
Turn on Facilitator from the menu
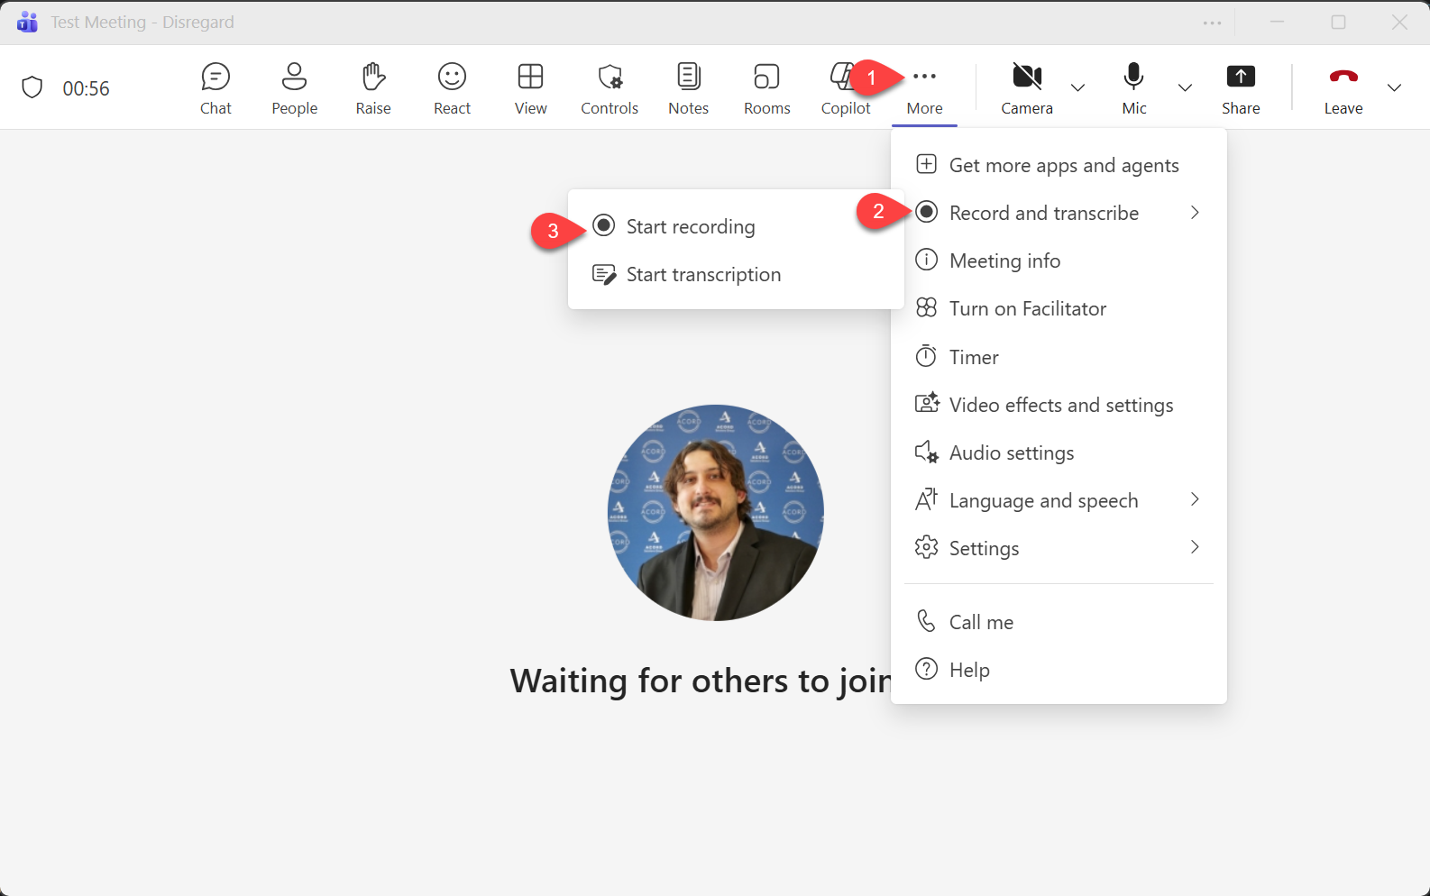pyautogui.click(x=1027, y=308)
